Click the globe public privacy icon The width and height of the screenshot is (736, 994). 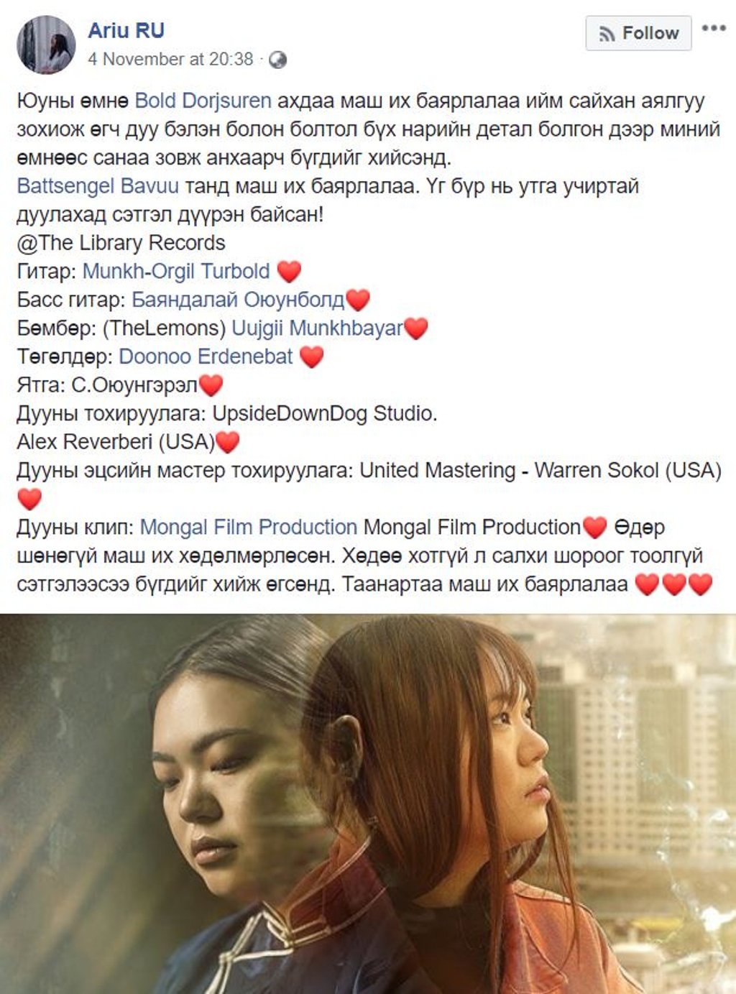click(277, 60)
